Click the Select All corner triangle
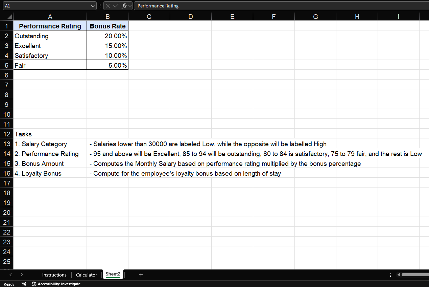The width and height of the screenshot is (429, 287). pyautogui.click(x=9, y=17)
